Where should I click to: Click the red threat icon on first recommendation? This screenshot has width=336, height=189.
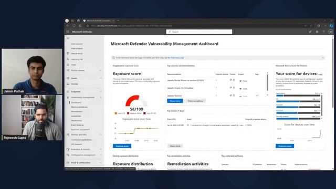click(x=234, y=80)
